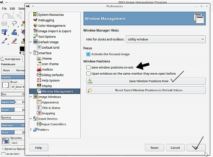Click the brush preview thumbnail
The width and height of the screenshot is (213, 157).
pyautogui.click(x=5, y=85)
